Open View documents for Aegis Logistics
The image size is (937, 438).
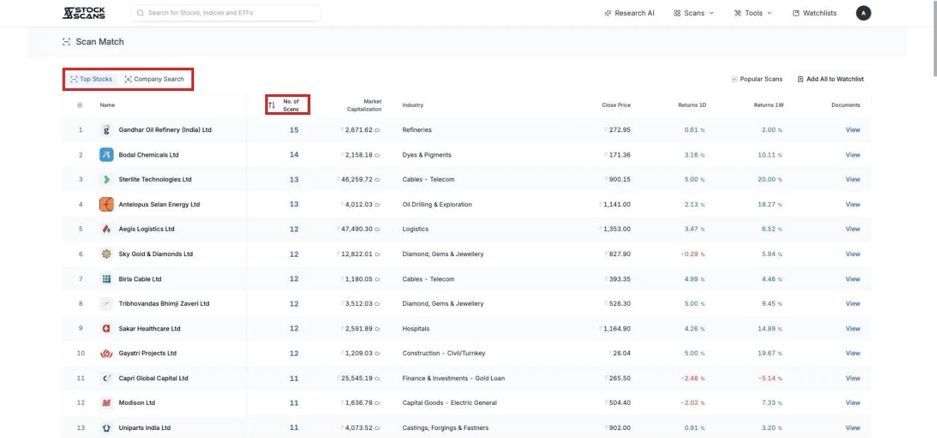click(853, 229)
